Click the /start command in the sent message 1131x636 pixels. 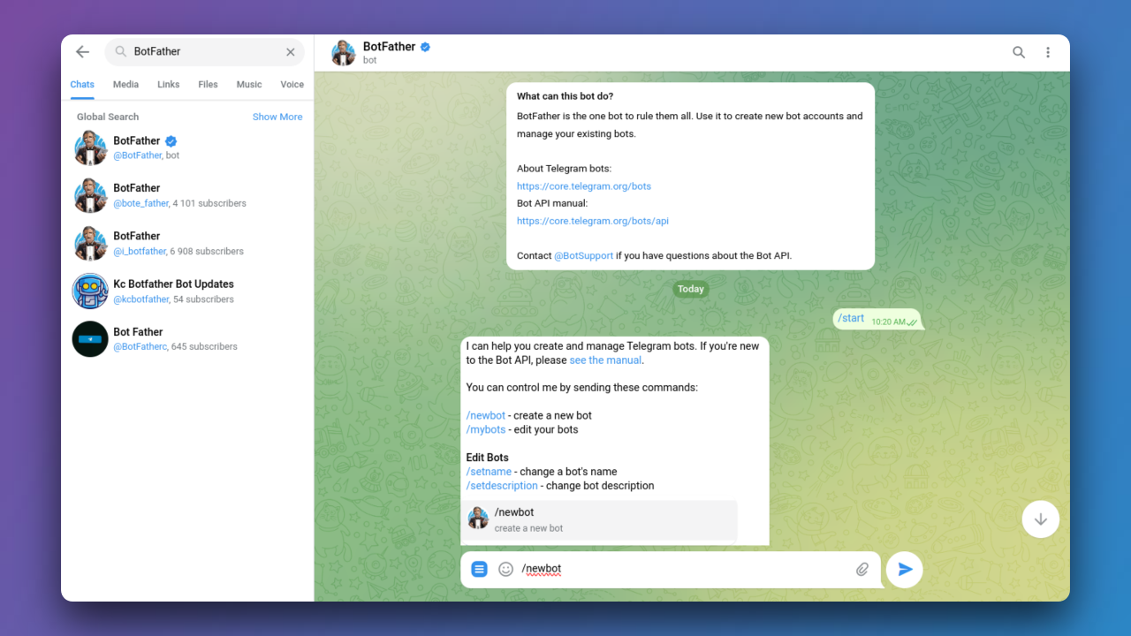[851, 318]
